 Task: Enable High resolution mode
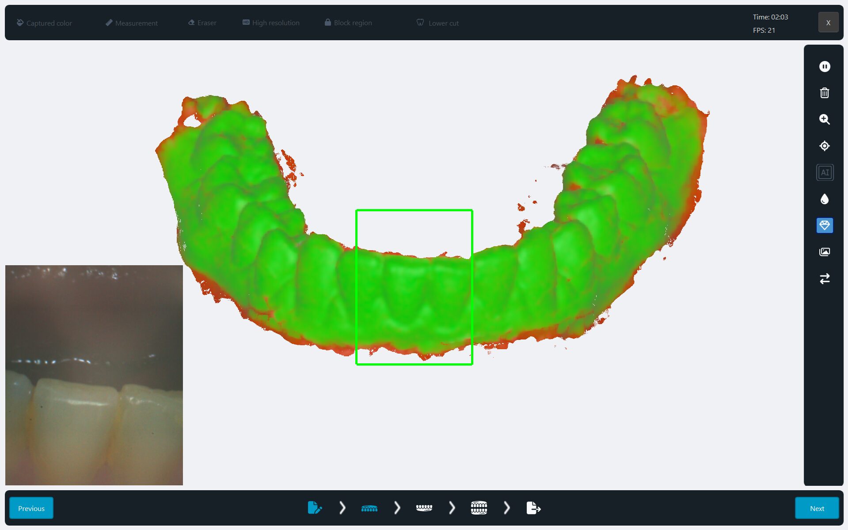271,23
